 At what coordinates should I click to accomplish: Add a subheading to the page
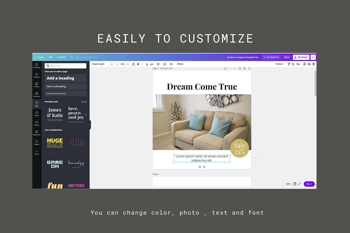click(x=65, y=87)
